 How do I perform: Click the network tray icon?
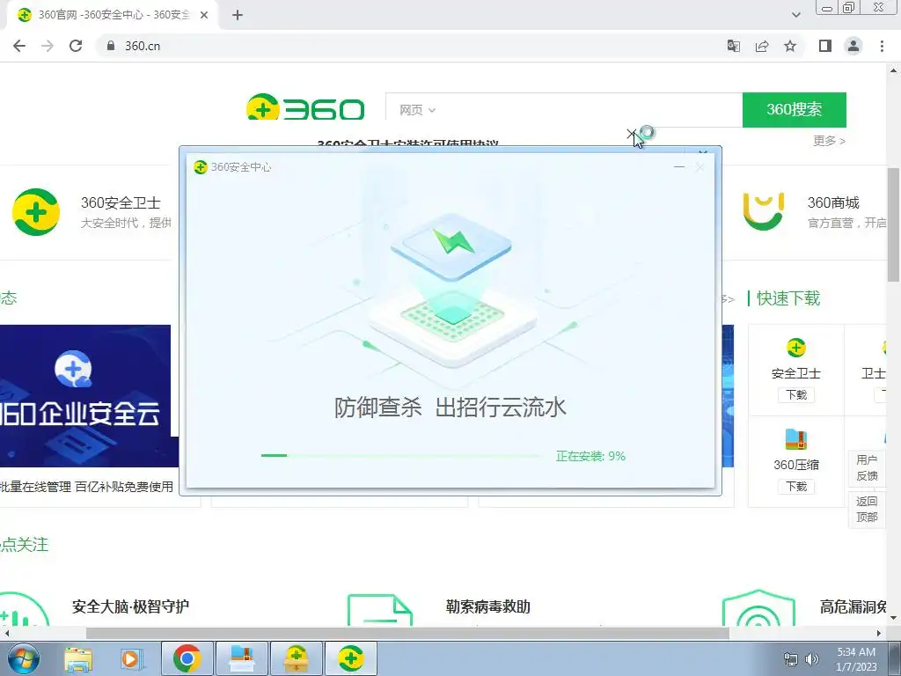pyautogui.click(x=791, y=659)
